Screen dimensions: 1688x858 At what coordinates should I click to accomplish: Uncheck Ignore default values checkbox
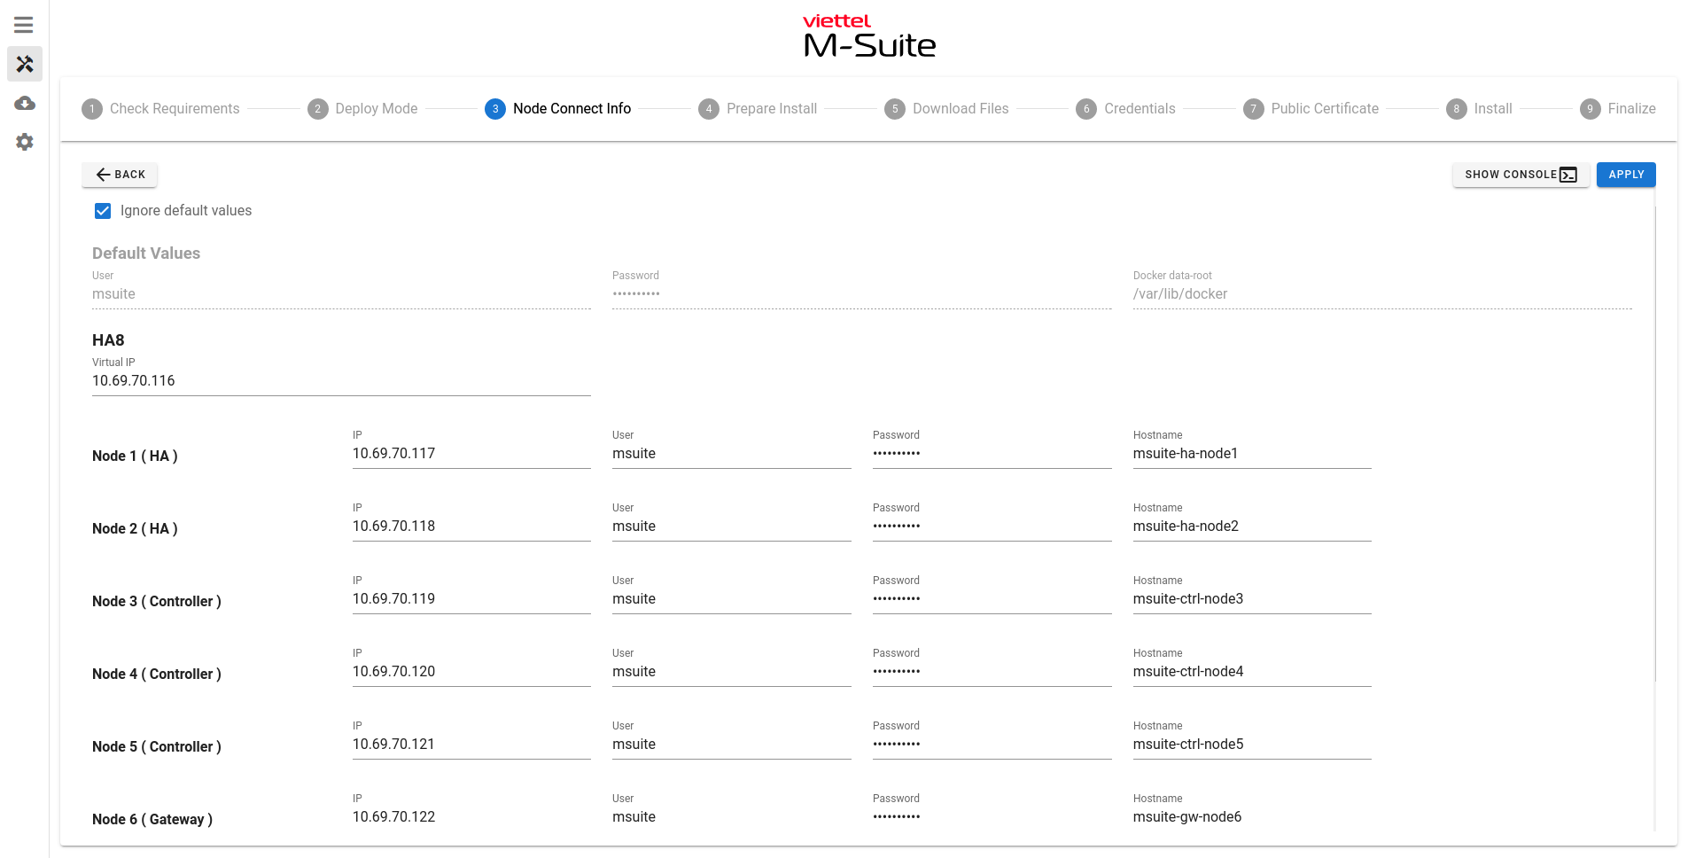pyautogui.click(x=103, y=211)
